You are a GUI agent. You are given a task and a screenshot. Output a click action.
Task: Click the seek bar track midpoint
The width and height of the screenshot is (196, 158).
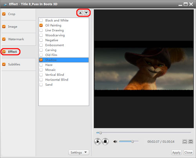pyautogui.click(x=143, y=133)
